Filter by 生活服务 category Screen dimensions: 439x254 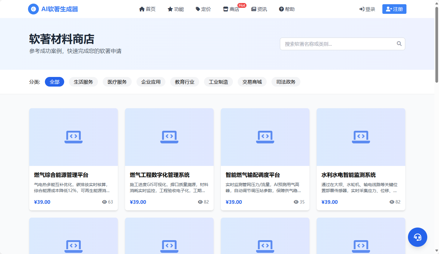pos(83,82)
